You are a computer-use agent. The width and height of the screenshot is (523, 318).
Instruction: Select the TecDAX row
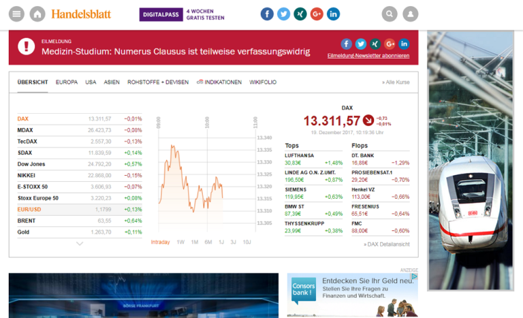tap(80, 142)
